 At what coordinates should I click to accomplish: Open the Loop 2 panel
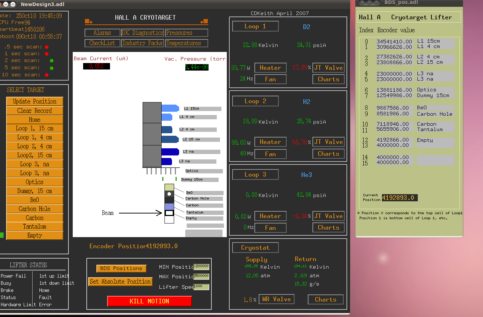pyautogui.click(x=255, y=101)
